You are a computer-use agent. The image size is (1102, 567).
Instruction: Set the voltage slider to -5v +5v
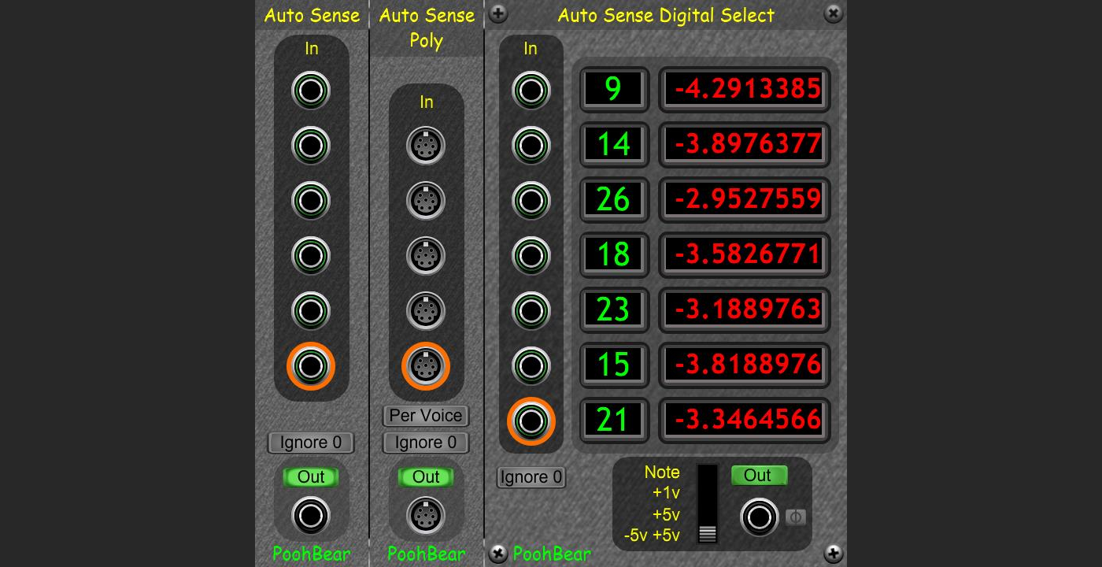pos(706,535)
